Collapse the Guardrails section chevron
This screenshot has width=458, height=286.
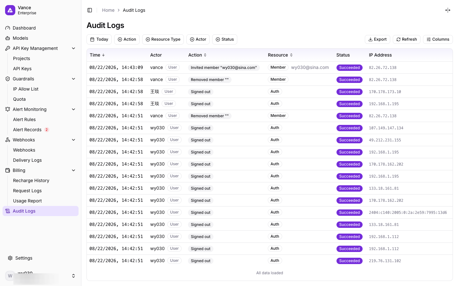[x=73, y=79]
